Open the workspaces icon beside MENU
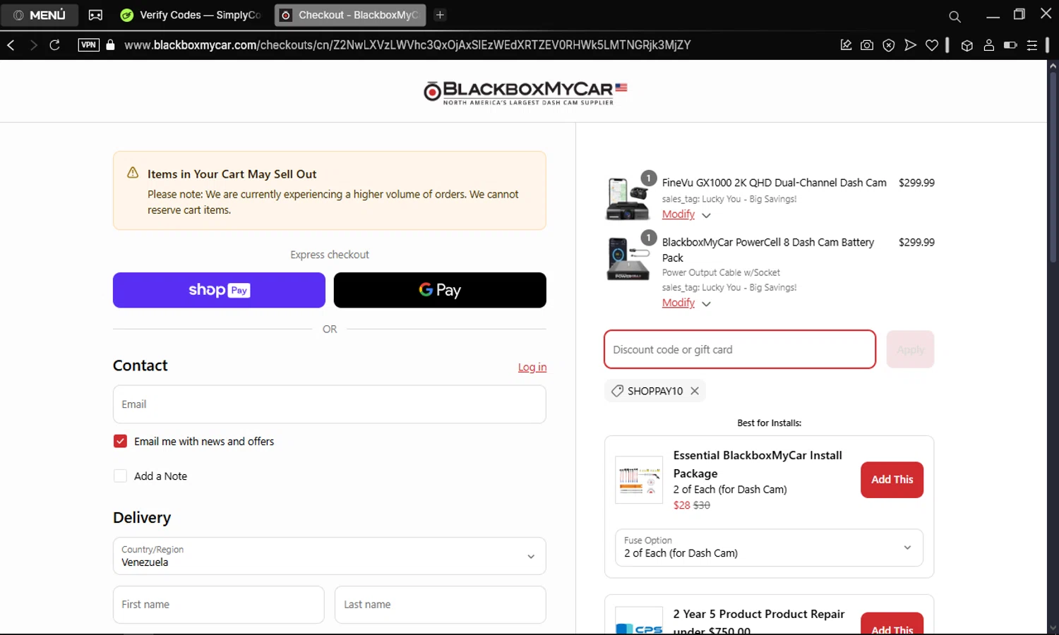The width and height of the screenshot is (1059, 635). click(x=95, y=15)
